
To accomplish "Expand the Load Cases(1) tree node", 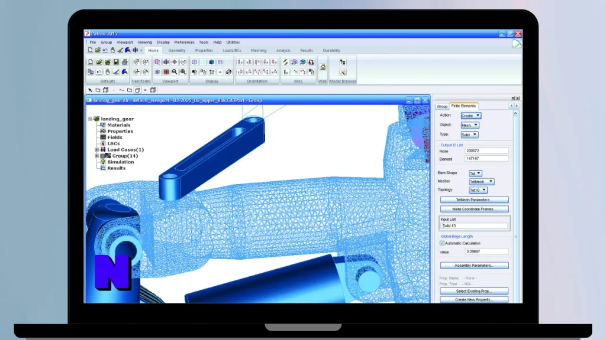I will click(x=97, y=149).
